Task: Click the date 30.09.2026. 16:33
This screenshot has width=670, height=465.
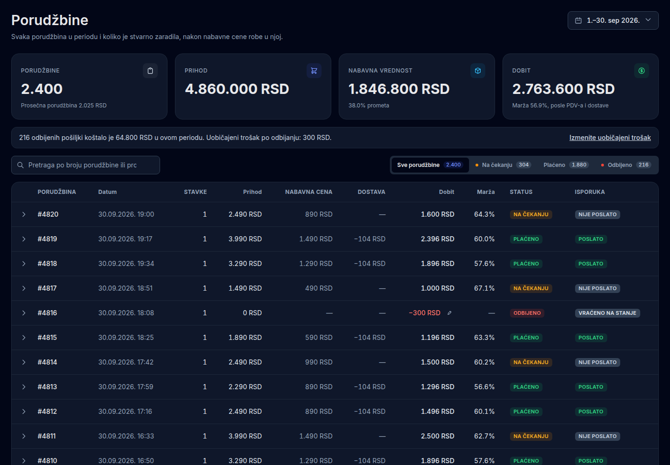Action: click(126, 436)
